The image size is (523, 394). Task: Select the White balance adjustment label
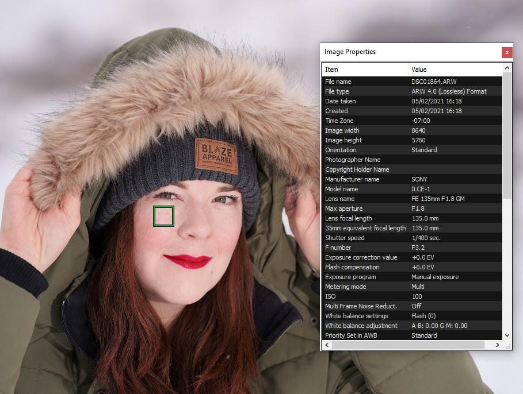(361, 326)
